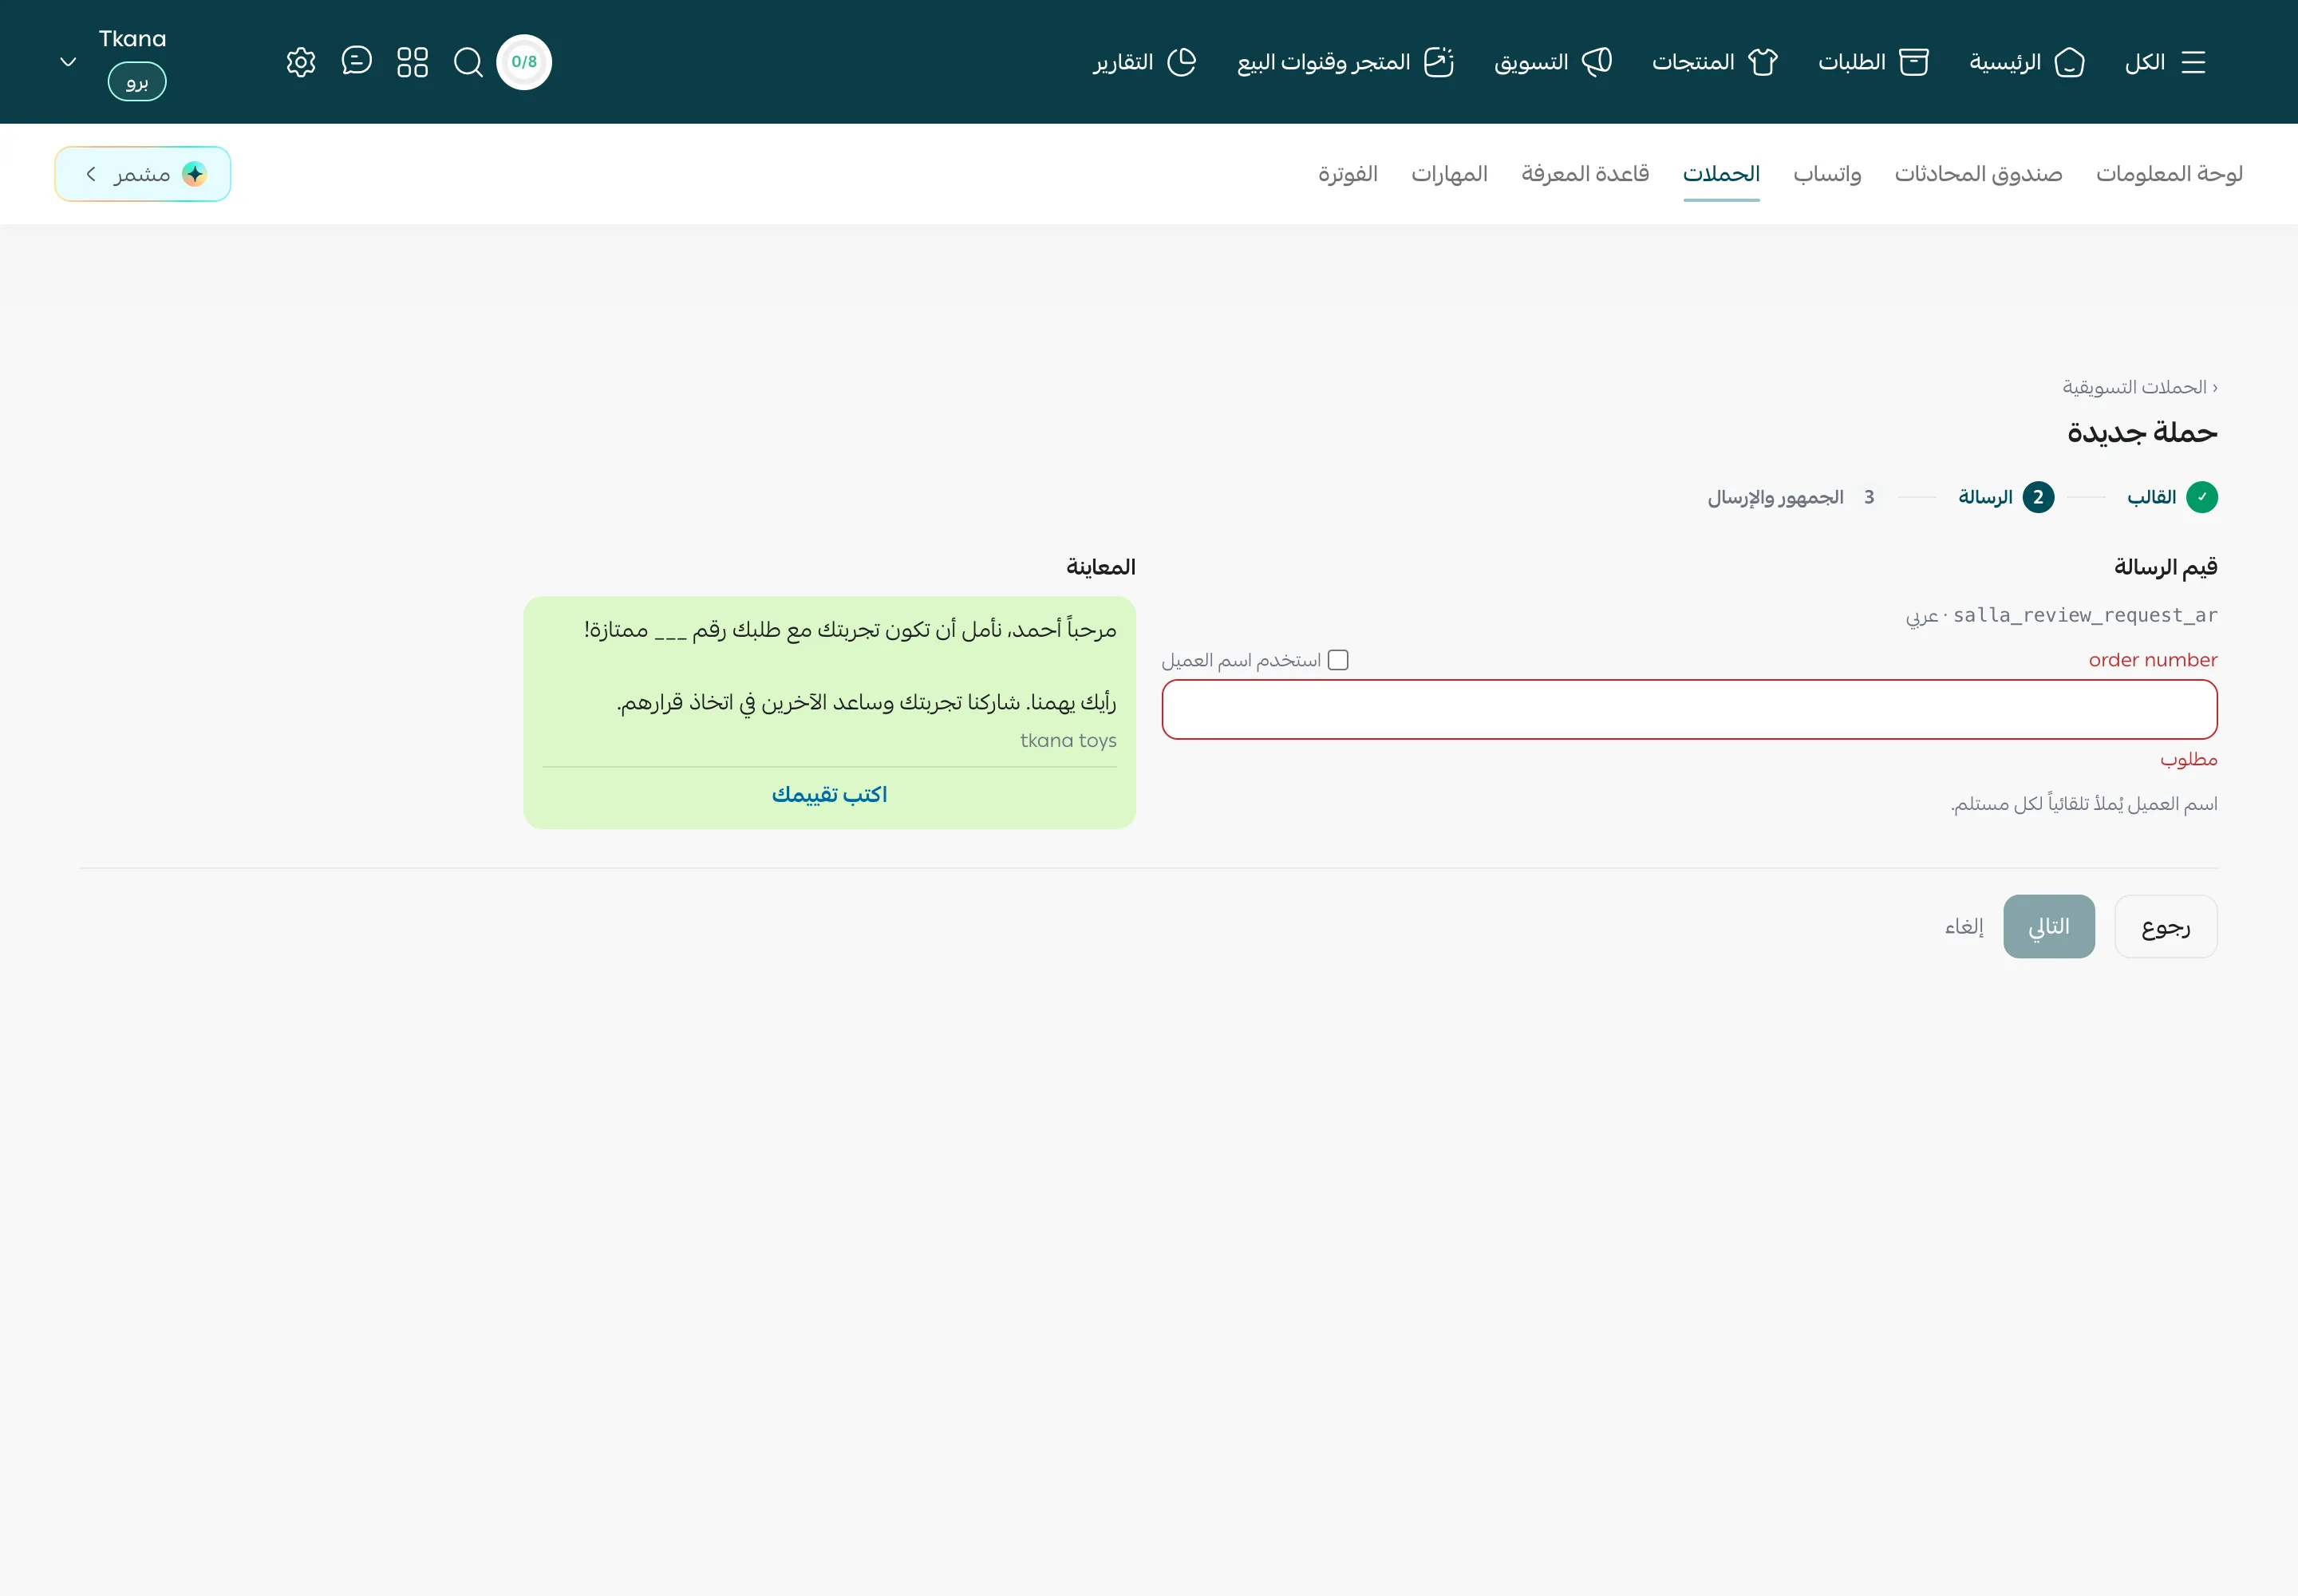
Task: Open المتجر وقنوات البيع menu
Action: tap(1345, 62)
